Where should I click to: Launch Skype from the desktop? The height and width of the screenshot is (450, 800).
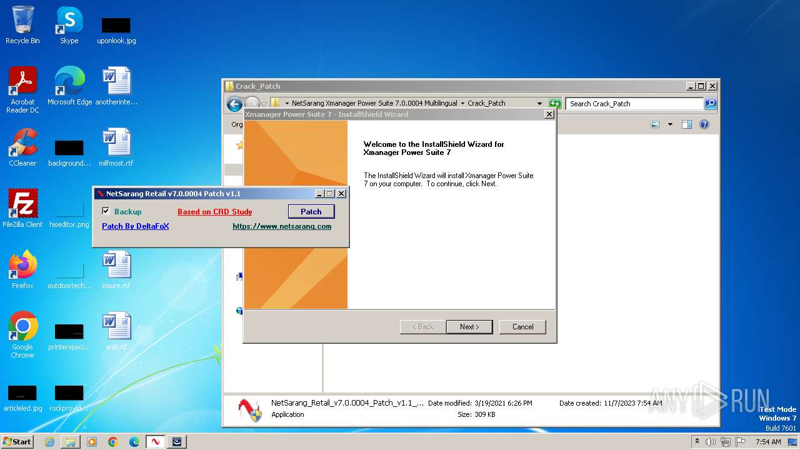(69, 25)
